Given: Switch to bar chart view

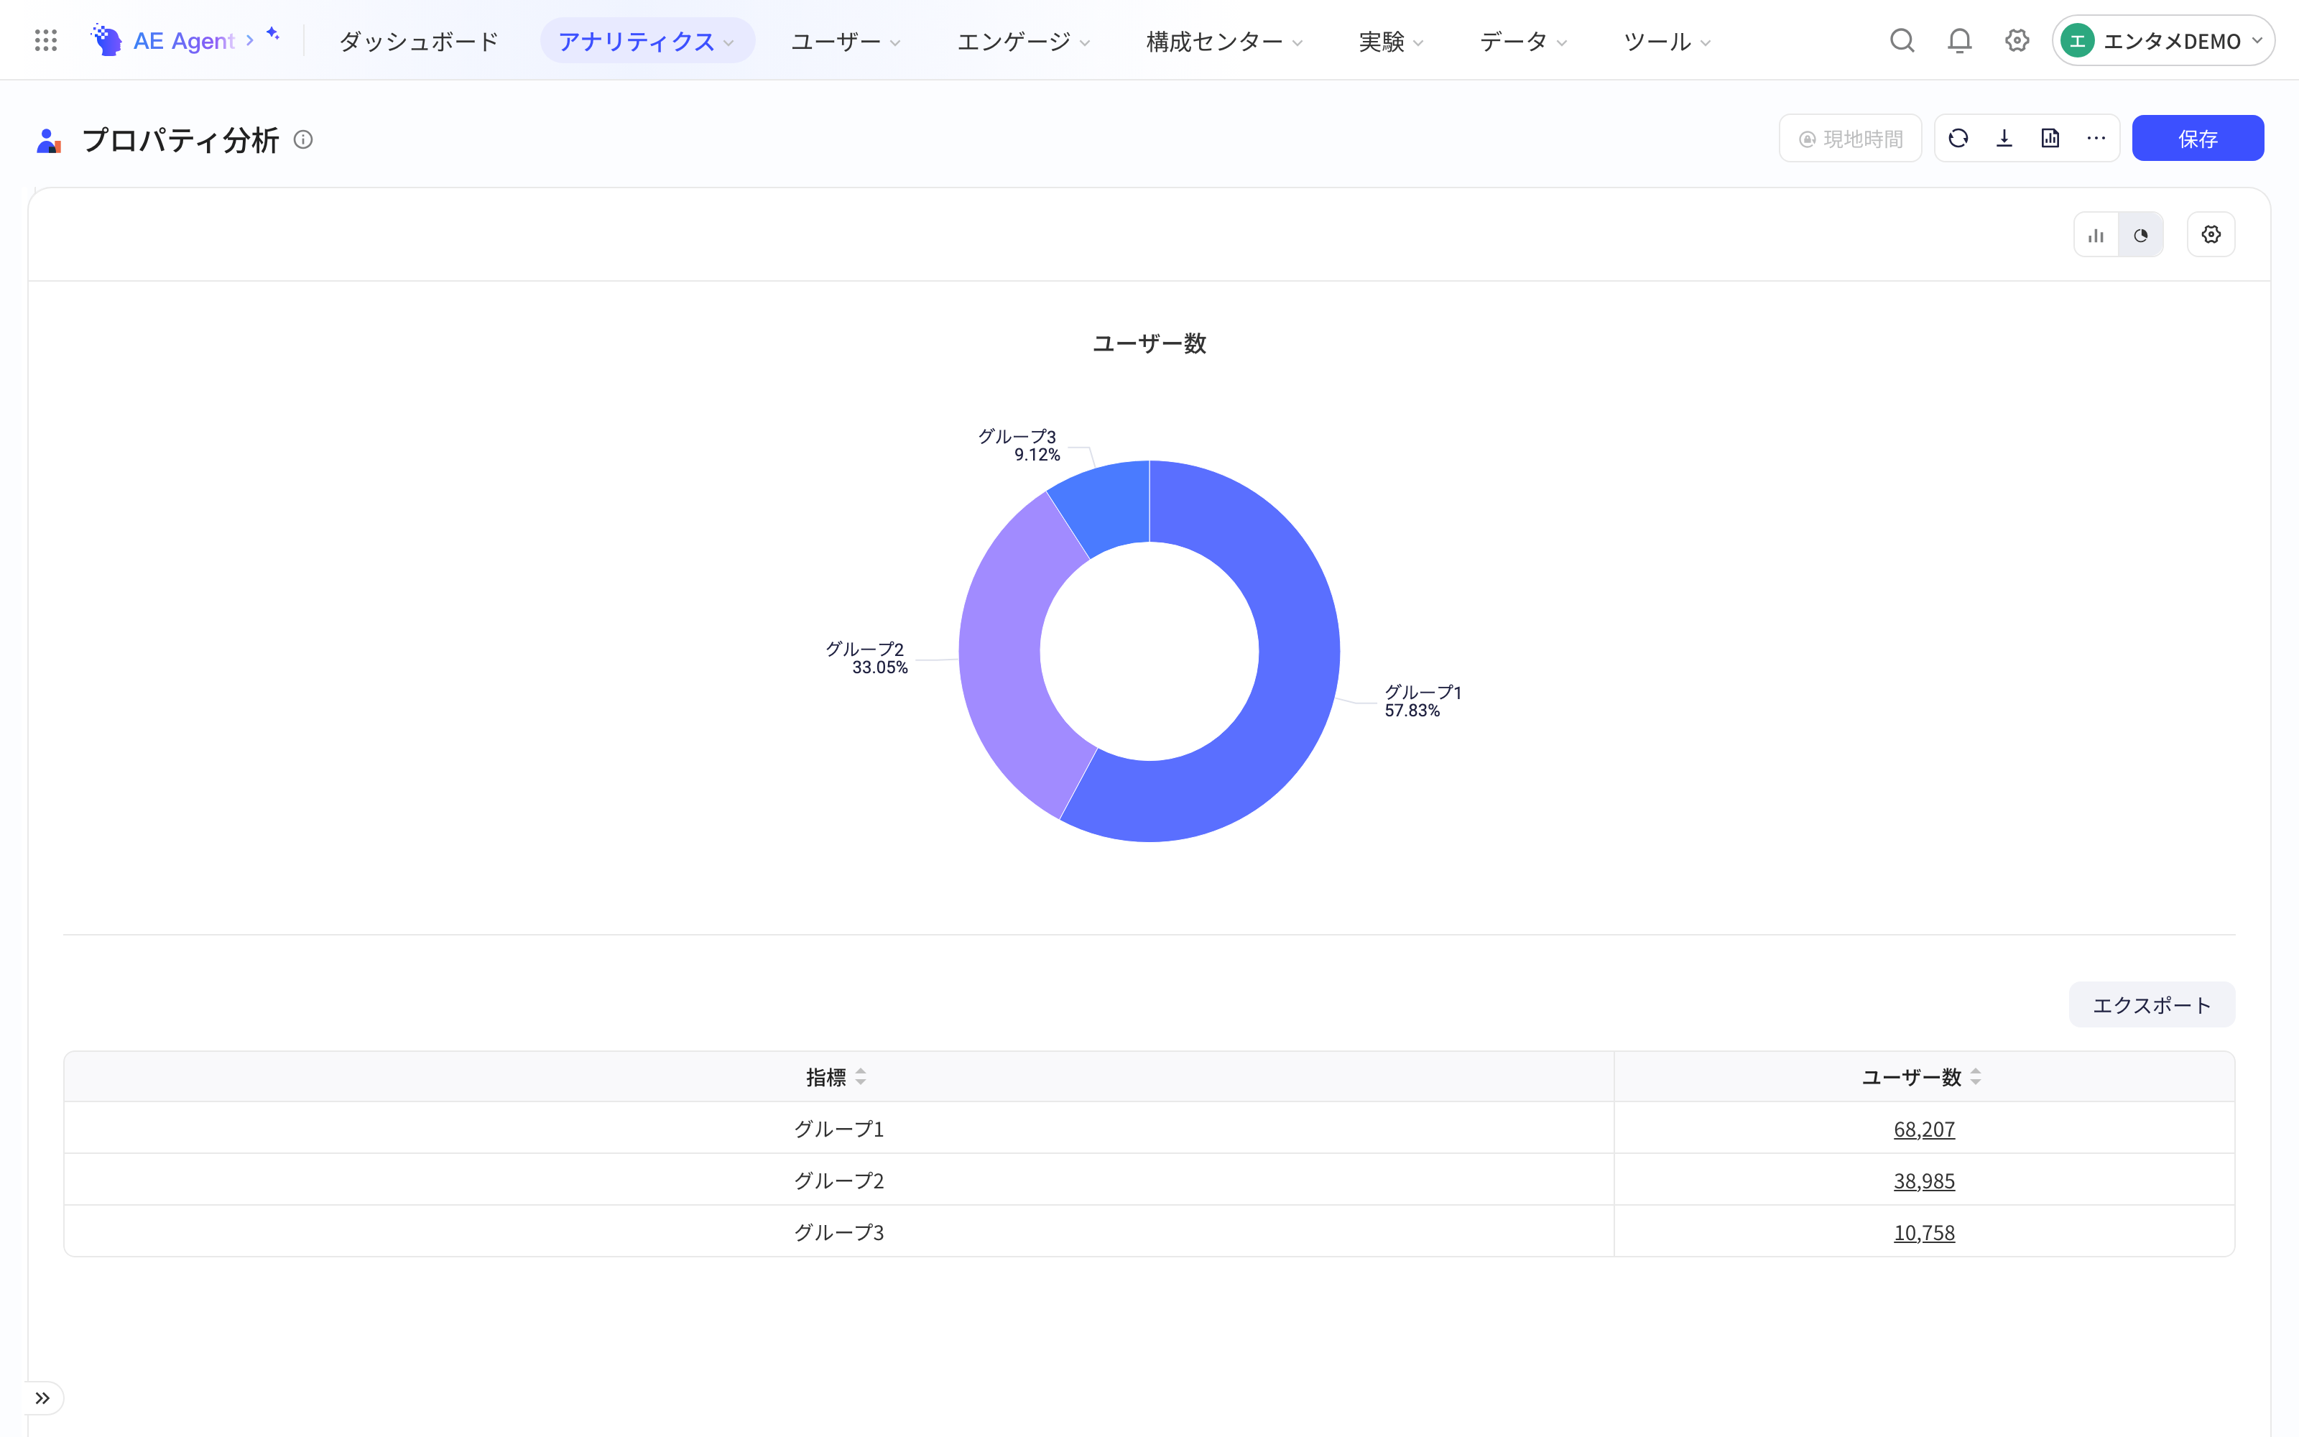Looking at the screenshot, I should pos(2096,235).
